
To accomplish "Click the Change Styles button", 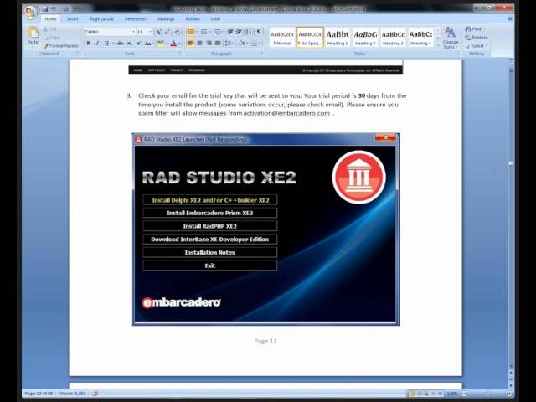I will tap(451, 39).
